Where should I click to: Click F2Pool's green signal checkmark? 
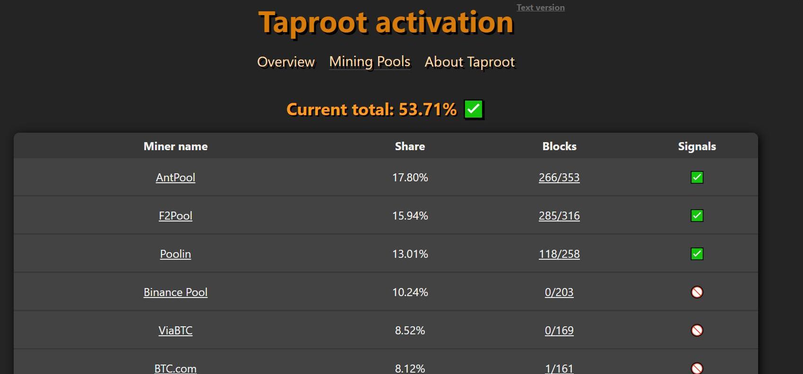[x=697, y=216]
